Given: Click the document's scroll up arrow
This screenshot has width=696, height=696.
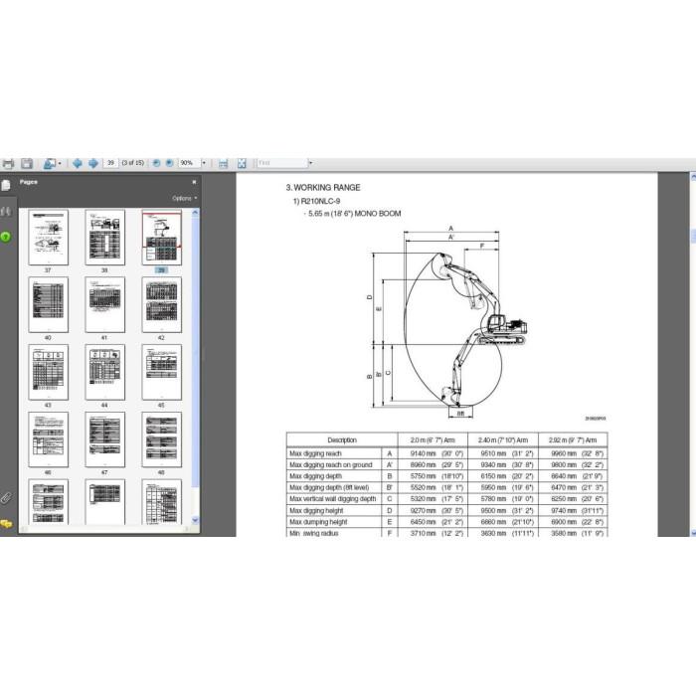Looking at the screenshot, I should pyautogui.click(x=693, y=177).
